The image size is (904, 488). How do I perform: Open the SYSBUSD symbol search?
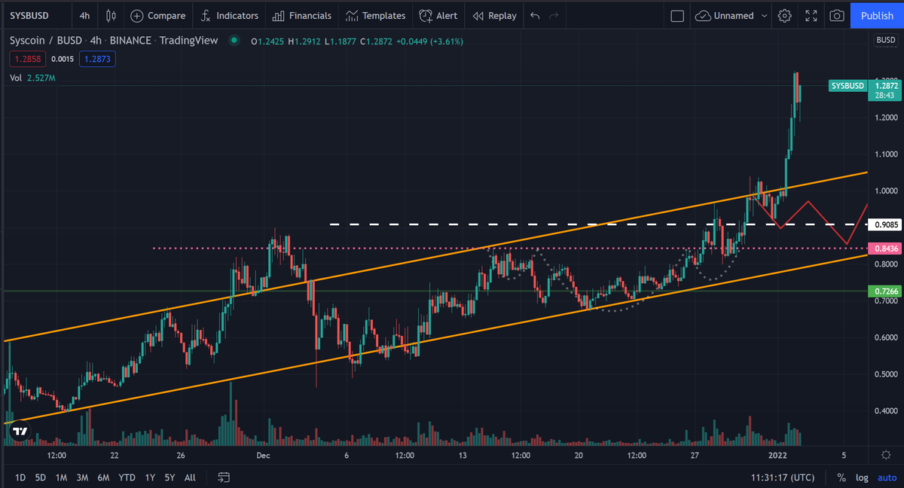point(29,15)
